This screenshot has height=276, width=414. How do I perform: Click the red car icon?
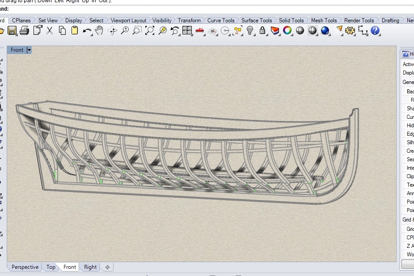(200, 30)
